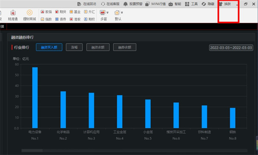Click the 电力设备 No.1 bar
Screen dimensions: 258x155
(35, 97)
